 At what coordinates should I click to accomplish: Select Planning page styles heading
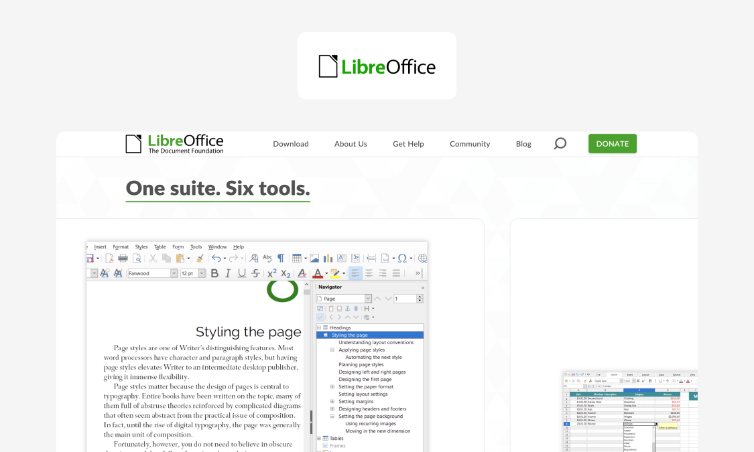(x=361, y=364)
